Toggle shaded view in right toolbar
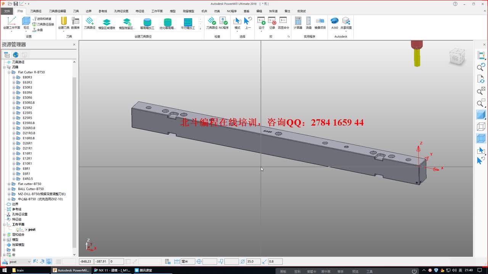Image resolution: width=488 pixels, height=274 pixels. coord(481,115)
